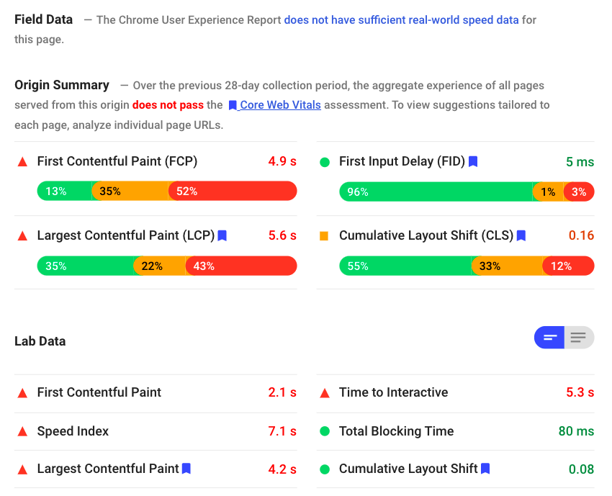Switch Lab Data to compact view toggle
612x496 pixels.
[x=549, y=338]
